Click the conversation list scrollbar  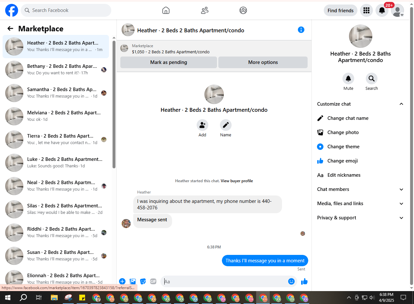[114, 104]
